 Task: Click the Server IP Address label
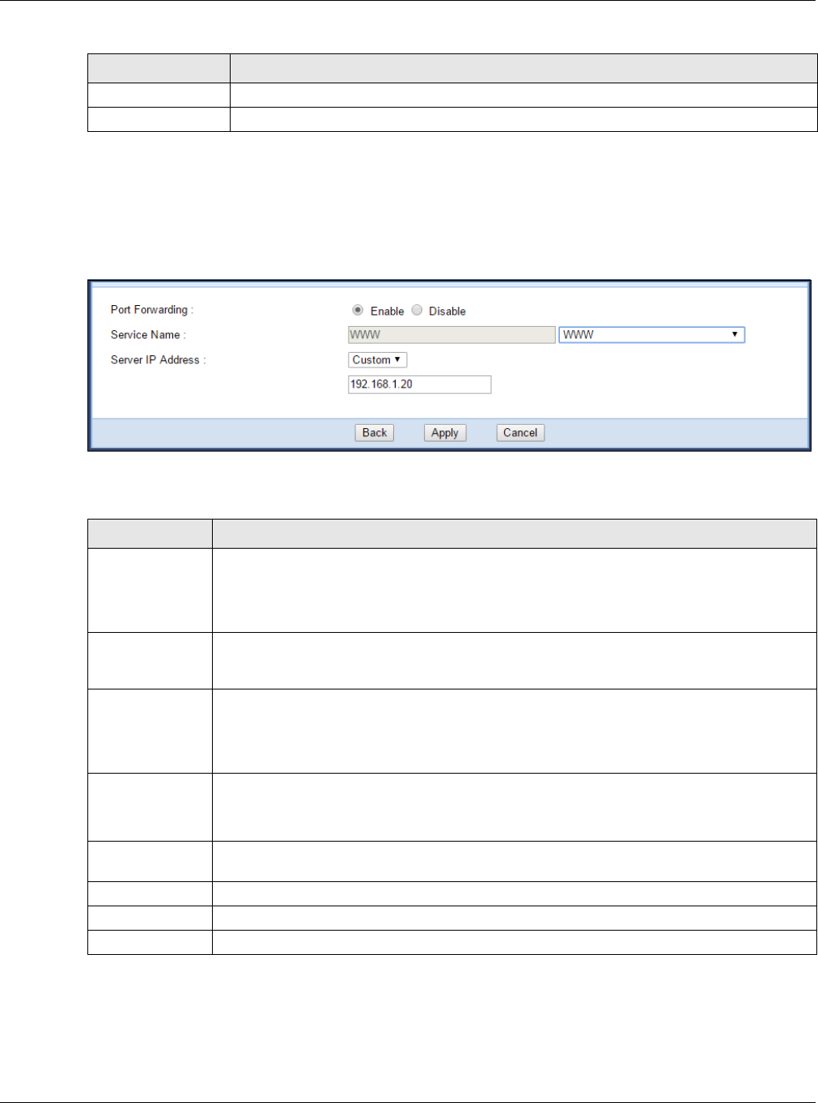158,359
